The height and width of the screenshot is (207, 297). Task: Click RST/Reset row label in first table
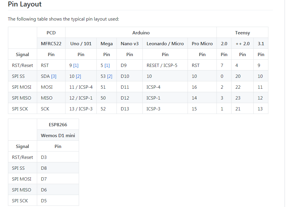coord(22,65)
